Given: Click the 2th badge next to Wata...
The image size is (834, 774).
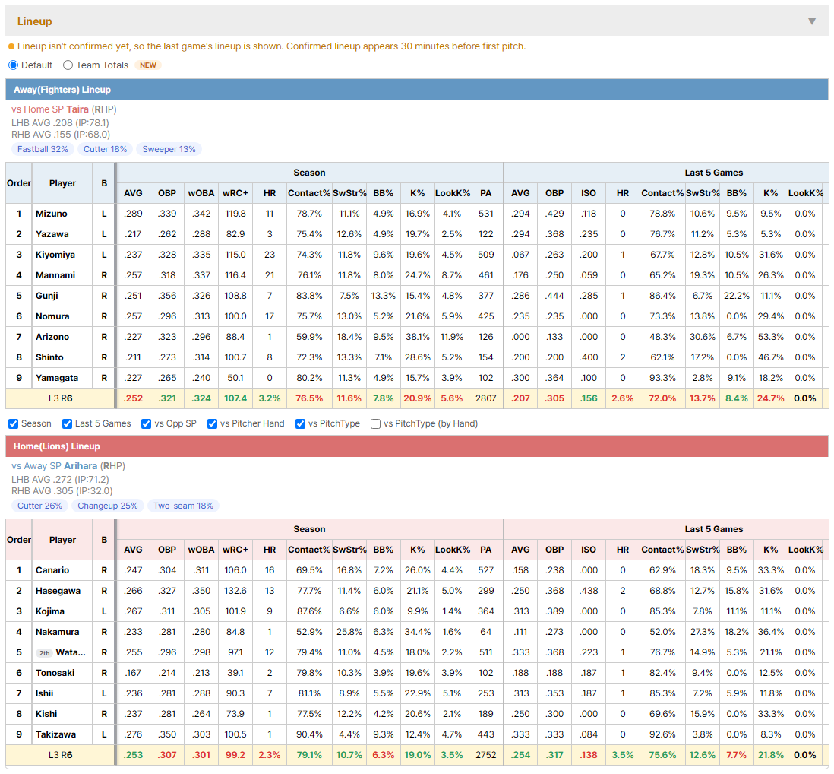Looking at the screenshot, I should [45, 652].
